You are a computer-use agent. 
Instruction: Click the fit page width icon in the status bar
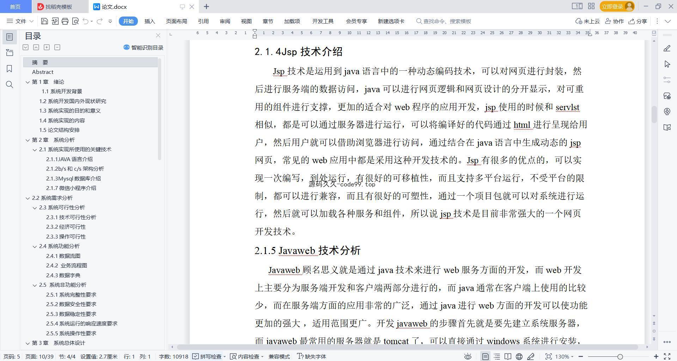point(548,356)
